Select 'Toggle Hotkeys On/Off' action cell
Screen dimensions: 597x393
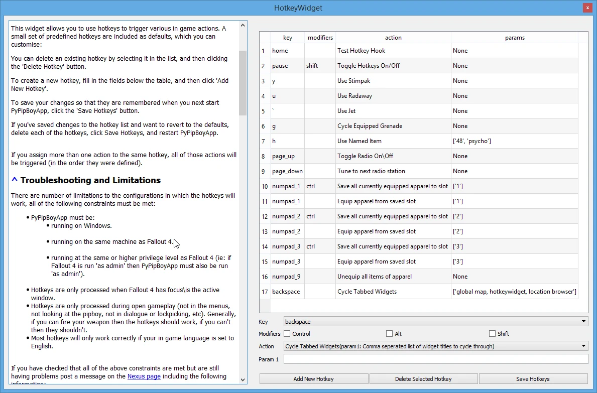[x=393, y=66]
